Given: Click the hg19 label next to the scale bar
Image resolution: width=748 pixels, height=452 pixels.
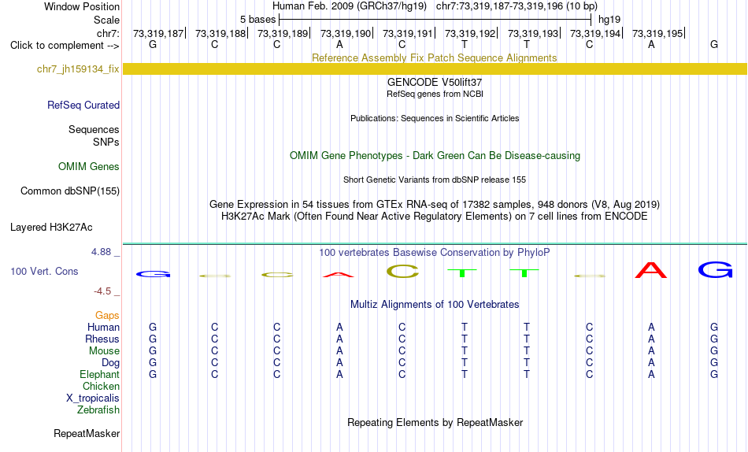Looking at the screenshot, I should pyautogui.click(x=609, y=20).
